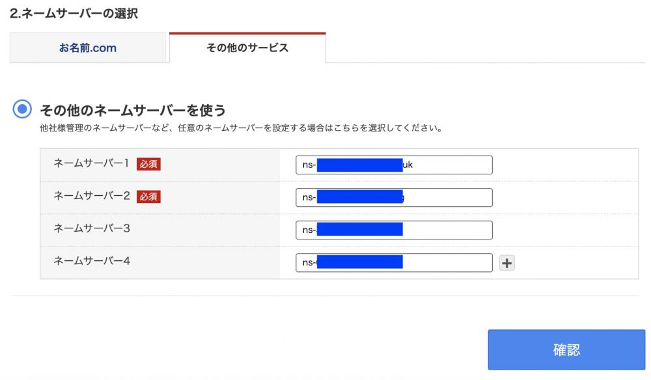Switch to the お名前.com tab
Screen dimensions: 651x380
88,47
